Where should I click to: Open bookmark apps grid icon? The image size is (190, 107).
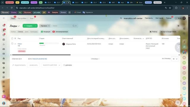click(x=69, y=12)
